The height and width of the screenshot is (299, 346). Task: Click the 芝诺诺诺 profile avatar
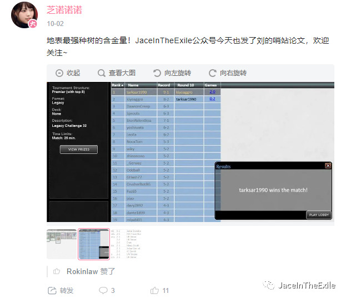(26, 15)
